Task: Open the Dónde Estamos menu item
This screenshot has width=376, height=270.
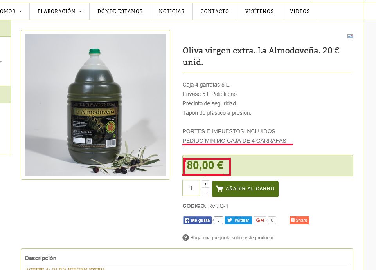Action: 120,11
